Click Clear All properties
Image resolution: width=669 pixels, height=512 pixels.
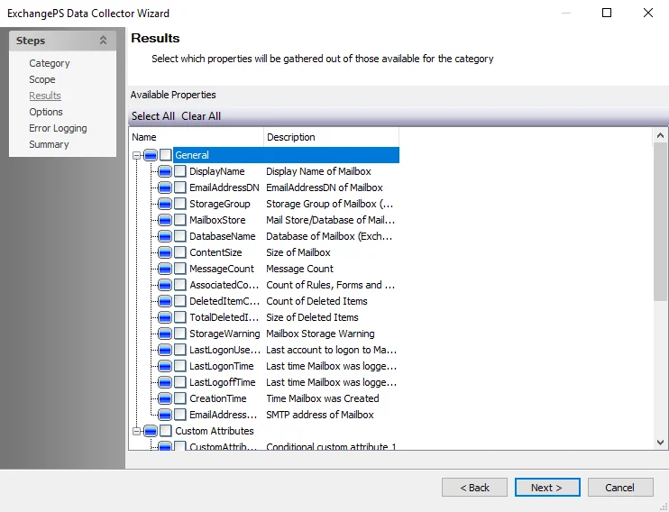[201, 116]
